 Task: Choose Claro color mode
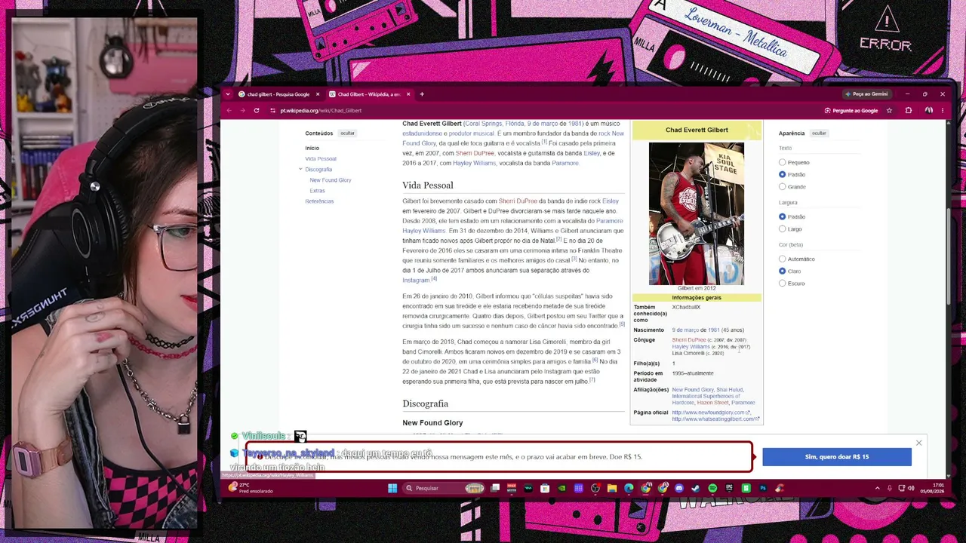[x=783, y=271]
